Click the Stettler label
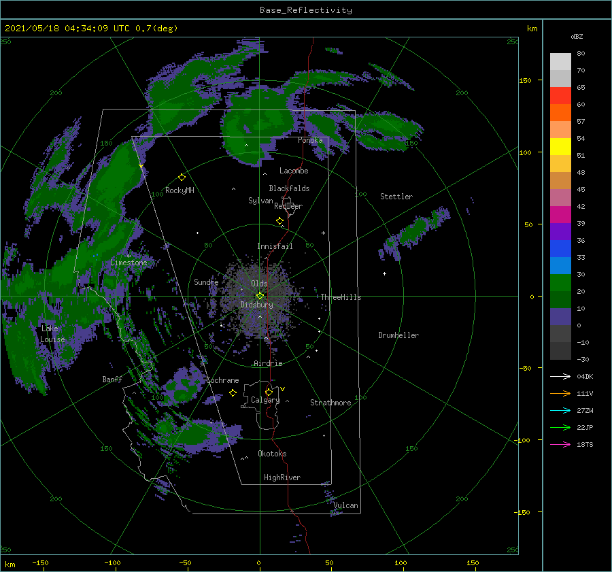Screen dimensions: 612x572 (x=396, y=197)
